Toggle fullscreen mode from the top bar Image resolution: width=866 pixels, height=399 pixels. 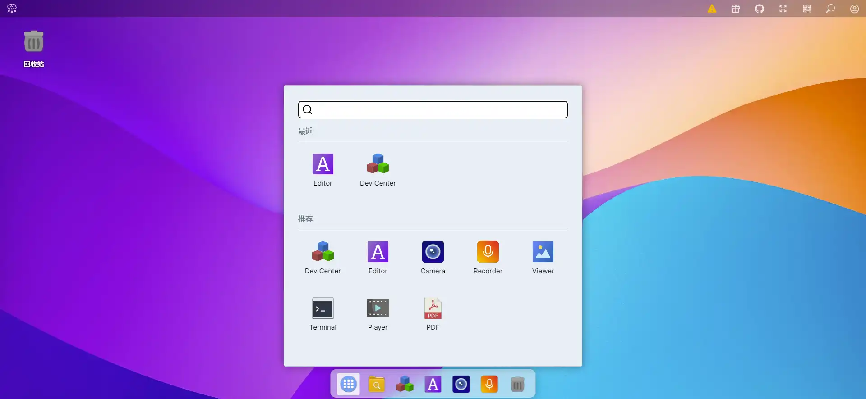pos(783,9)
